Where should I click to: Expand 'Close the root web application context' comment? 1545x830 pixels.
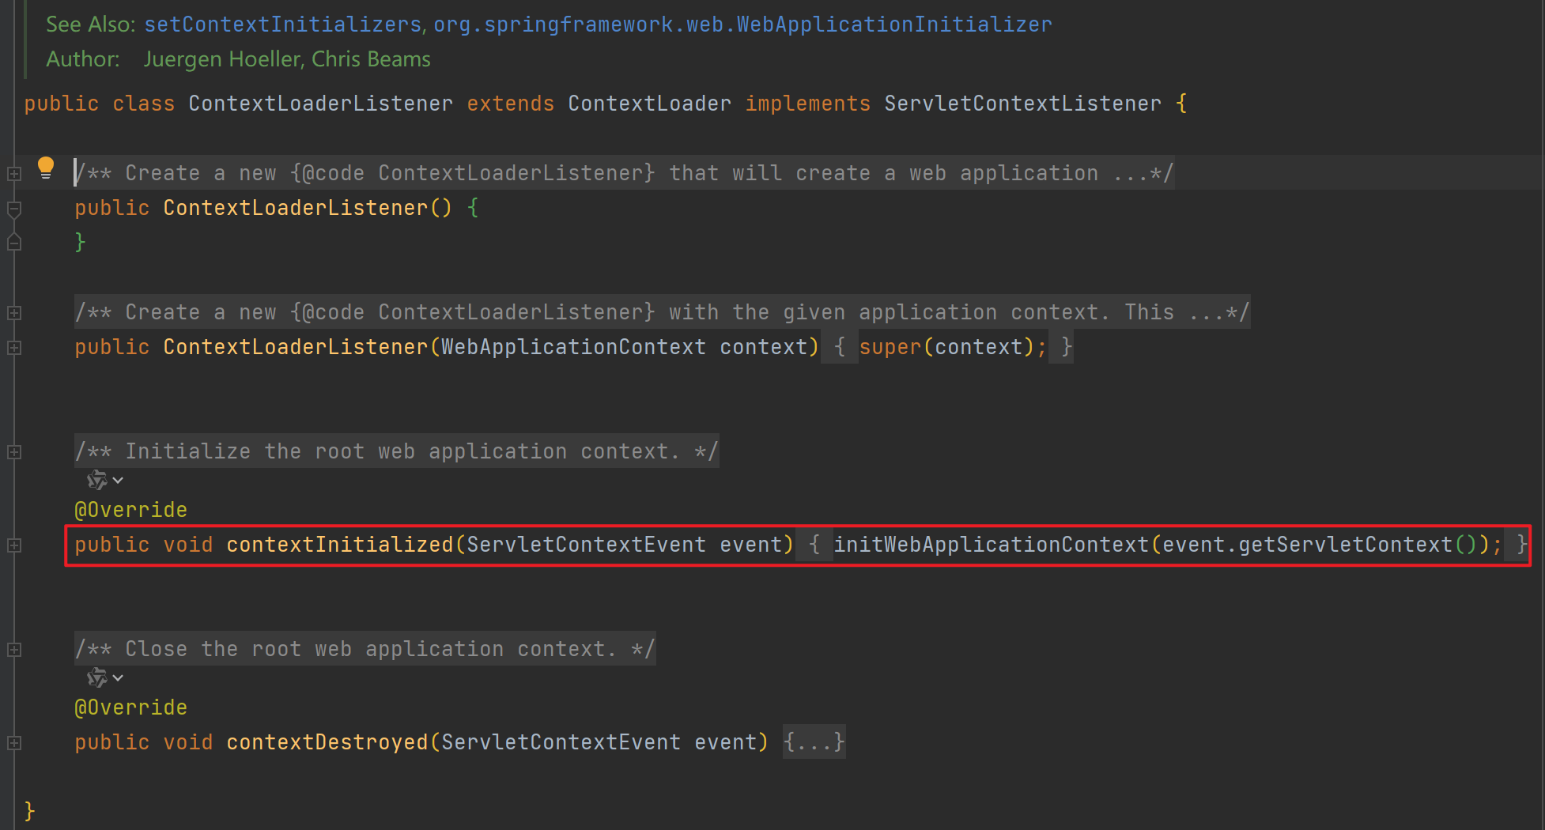pos(14,649)
